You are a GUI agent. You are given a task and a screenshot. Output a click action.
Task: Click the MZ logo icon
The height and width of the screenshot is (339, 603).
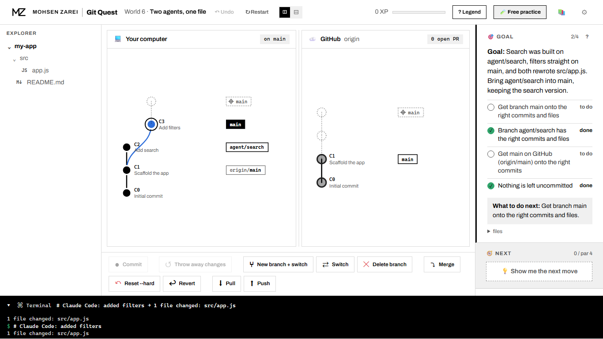pos(19,12)
